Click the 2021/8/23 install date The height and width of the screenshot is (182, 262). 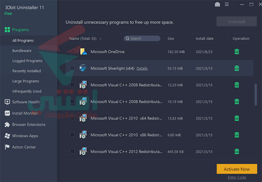coord(204,52)
